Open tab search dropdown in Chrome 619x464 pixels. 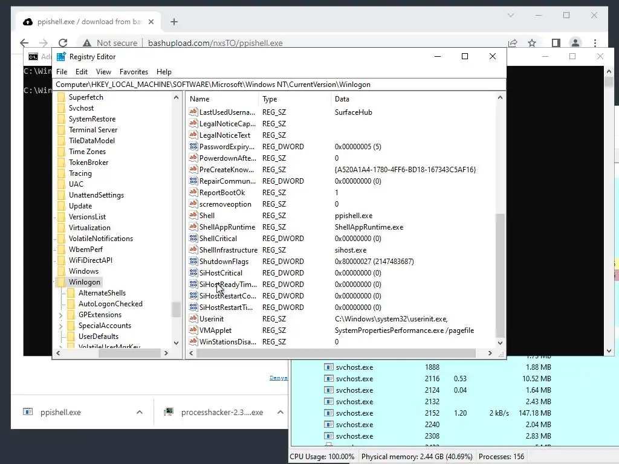[510, 15]
